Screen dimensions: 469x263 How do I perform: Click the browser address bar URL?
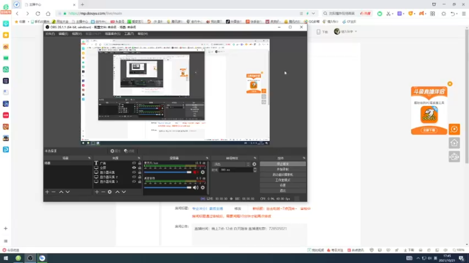point(95,13)
